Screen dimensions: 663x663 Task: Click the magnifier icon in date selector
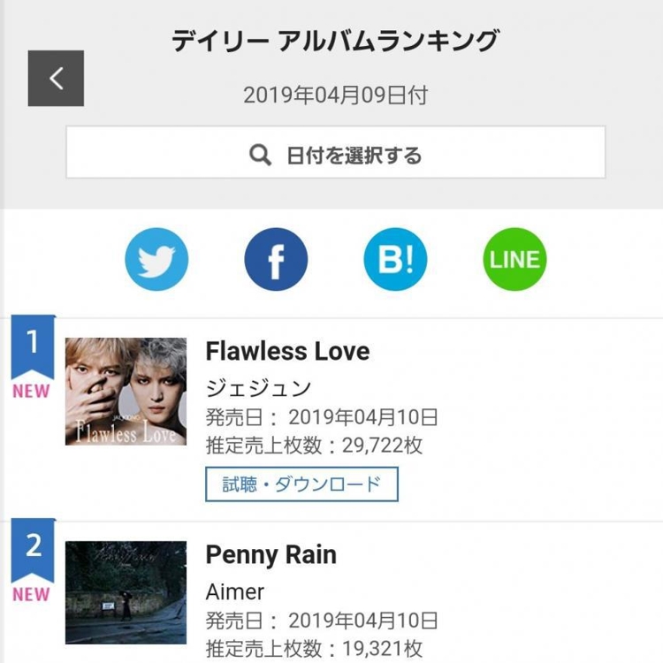pos(260,156)
